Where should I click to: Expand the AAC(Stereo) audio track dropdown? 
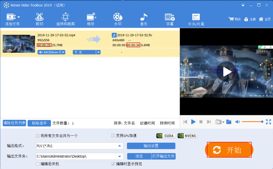(63, 52)
